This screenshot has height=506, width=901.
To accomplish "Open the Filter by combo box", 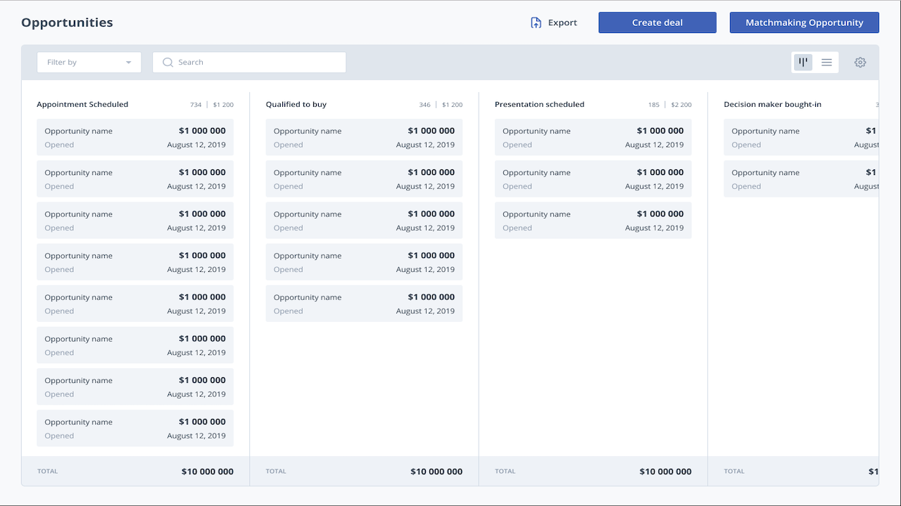I will tap(89, 63).
